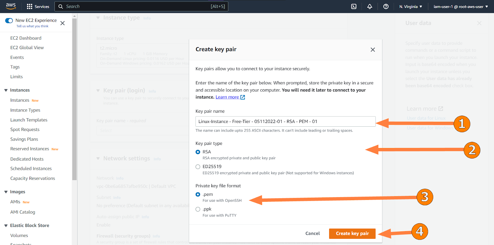Viewport: 494px width, 245px height.
Task: Close the Create key pair dialog
Action: coord(373,50)
